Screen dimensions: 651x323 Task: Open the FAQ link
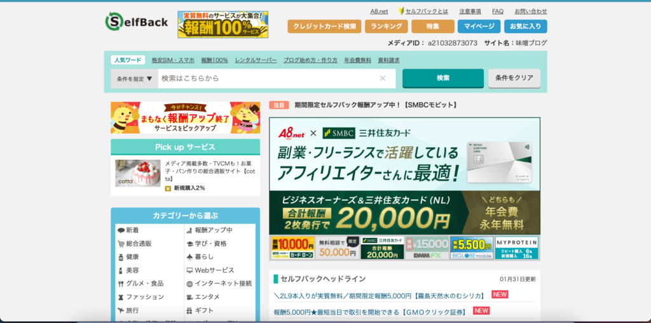(498, 11)
